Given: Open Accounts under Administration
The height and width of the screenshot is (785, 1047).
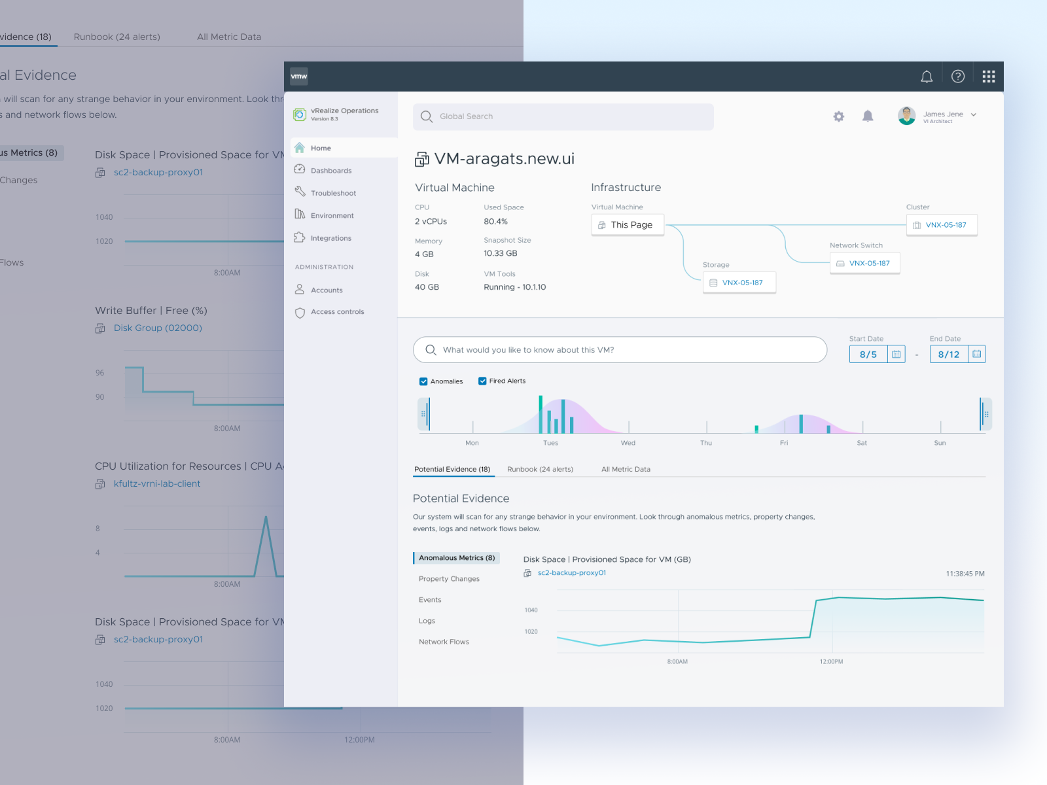Looking at the screenshot, I should 326,290.
